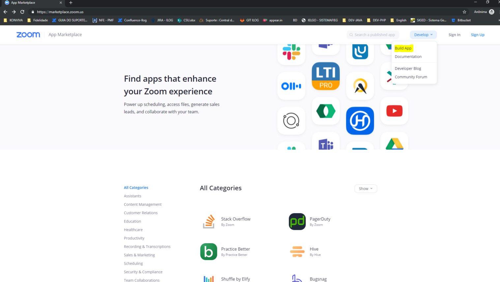Click the Sign Up link

tap(478, 35)
